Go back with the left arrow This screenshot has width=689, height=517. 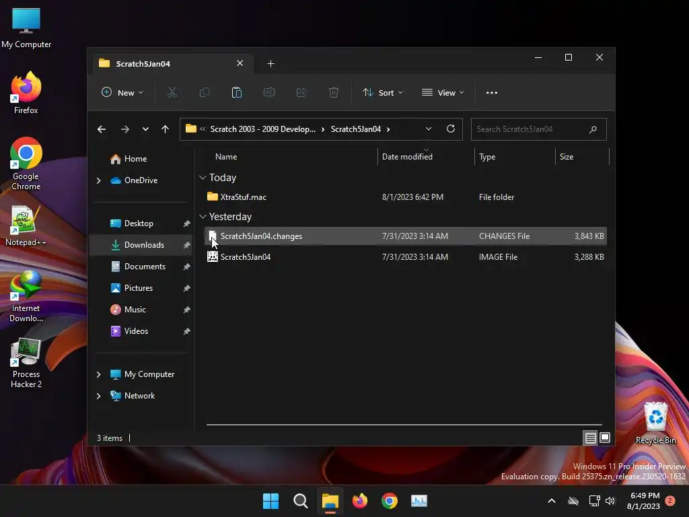point(102,129)
